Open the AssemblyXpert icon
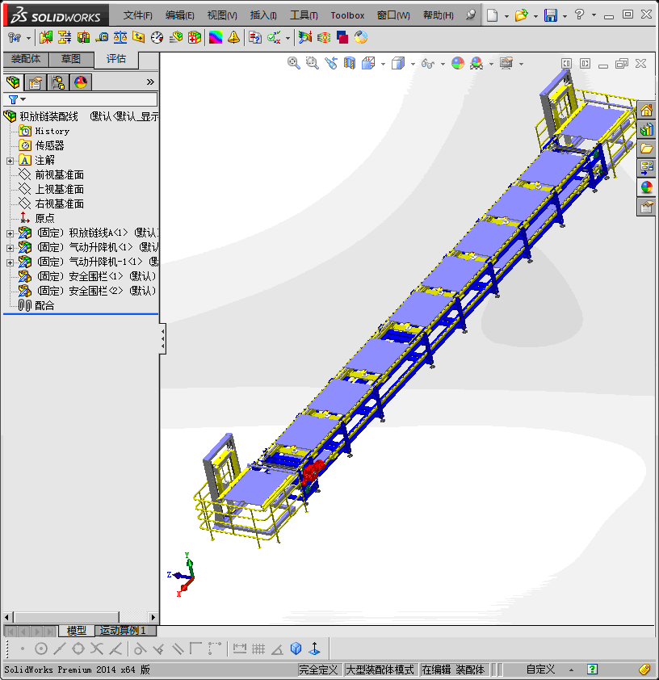Viewport: 659px width, 680px height. pyautogui.click(x=195, y=38)
